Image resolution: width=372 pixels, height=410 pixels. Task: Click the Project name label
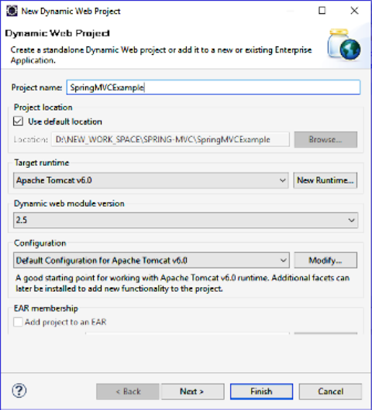pyautogui.click(x=36, y=87)
